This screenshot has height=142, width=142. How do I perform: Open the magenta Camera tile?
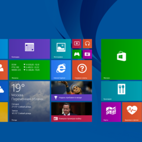pos(87,54)
